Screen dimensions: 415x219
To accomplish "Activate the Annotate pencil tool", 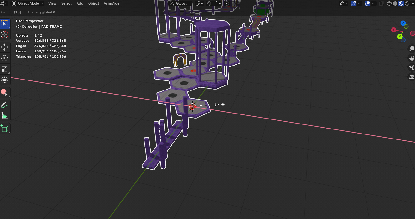I will [x=5, y=105].
